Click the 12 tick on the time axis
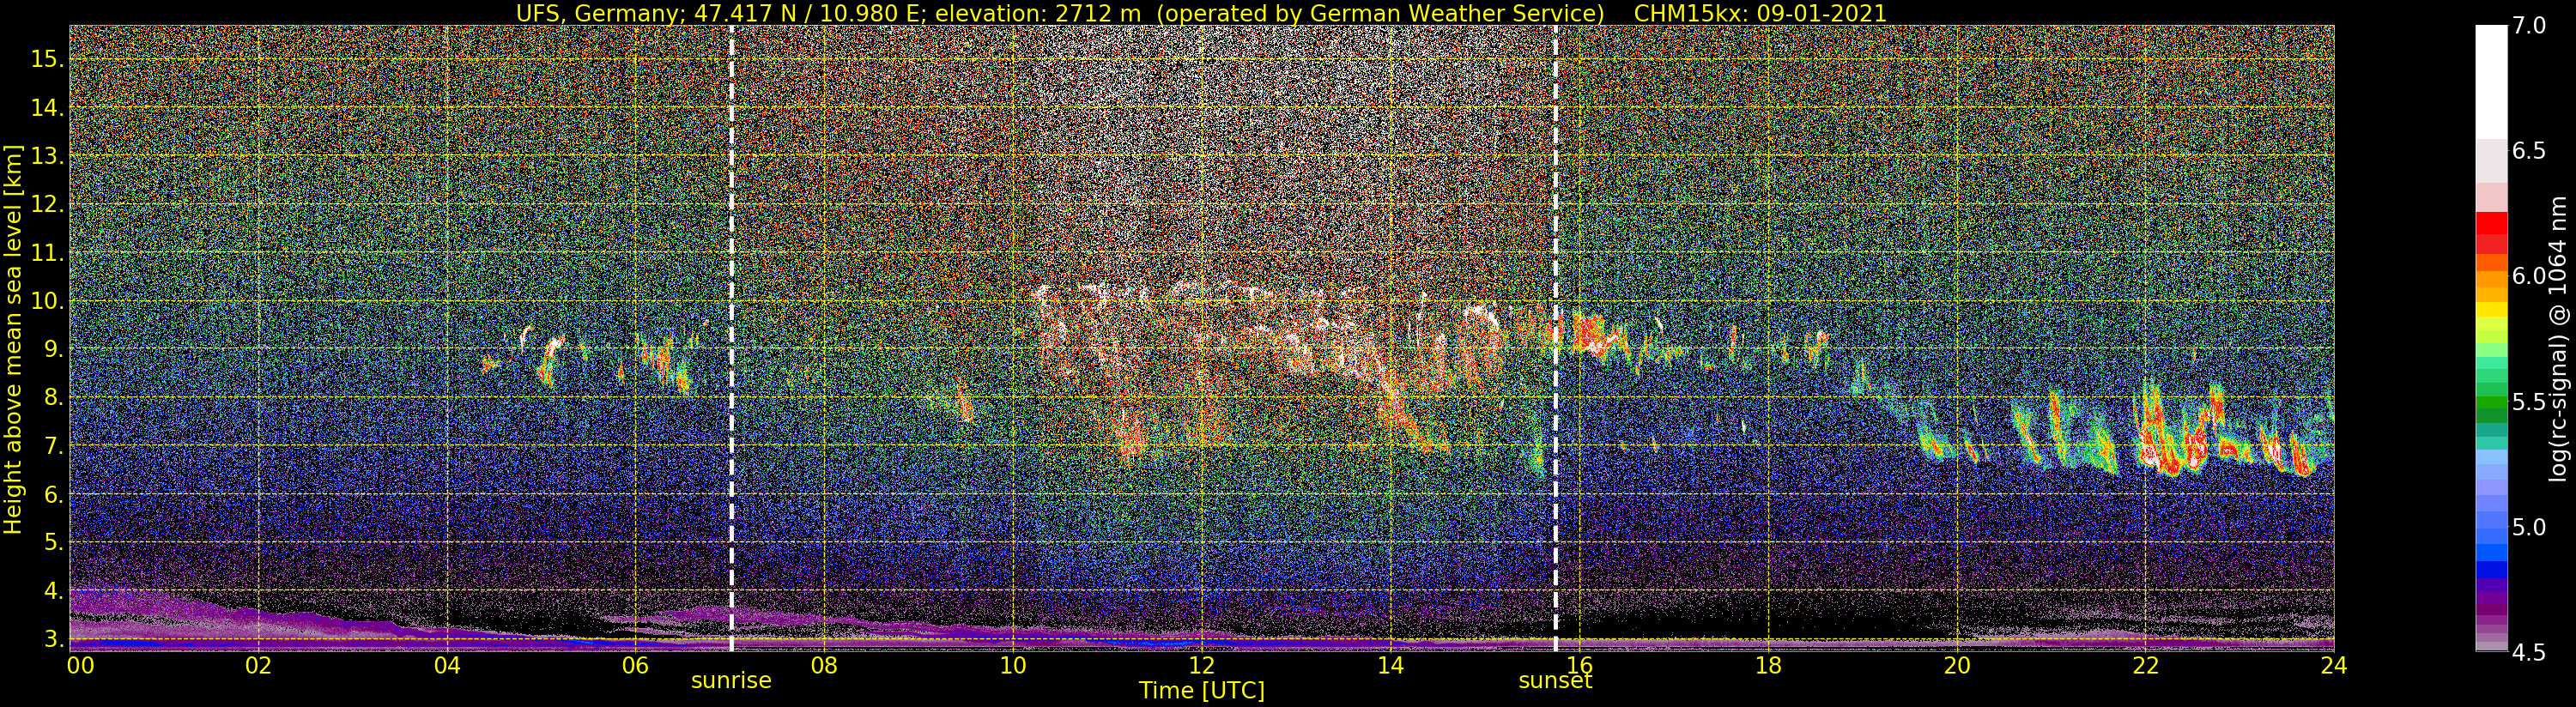This screenshot has width=2576, height=707. [1201, 666]
